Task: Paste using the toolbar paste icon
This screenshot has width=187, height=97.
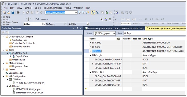Action: coord(32,12)
